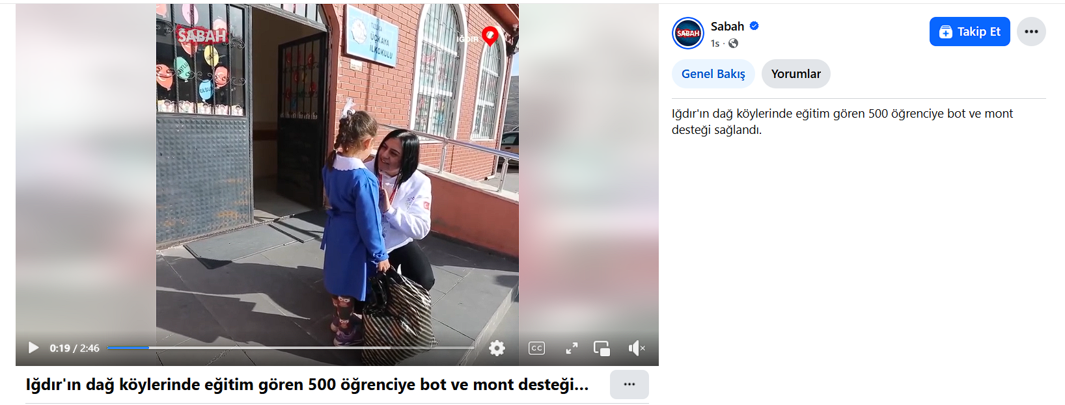Play the video with the play icon
Viewport: 1065px width, 405px height.
(x=34, y=348)
